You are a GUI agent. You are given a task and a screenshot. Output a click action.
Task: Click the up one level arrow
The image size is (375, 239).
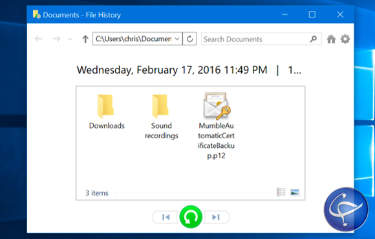coord(85,39)
